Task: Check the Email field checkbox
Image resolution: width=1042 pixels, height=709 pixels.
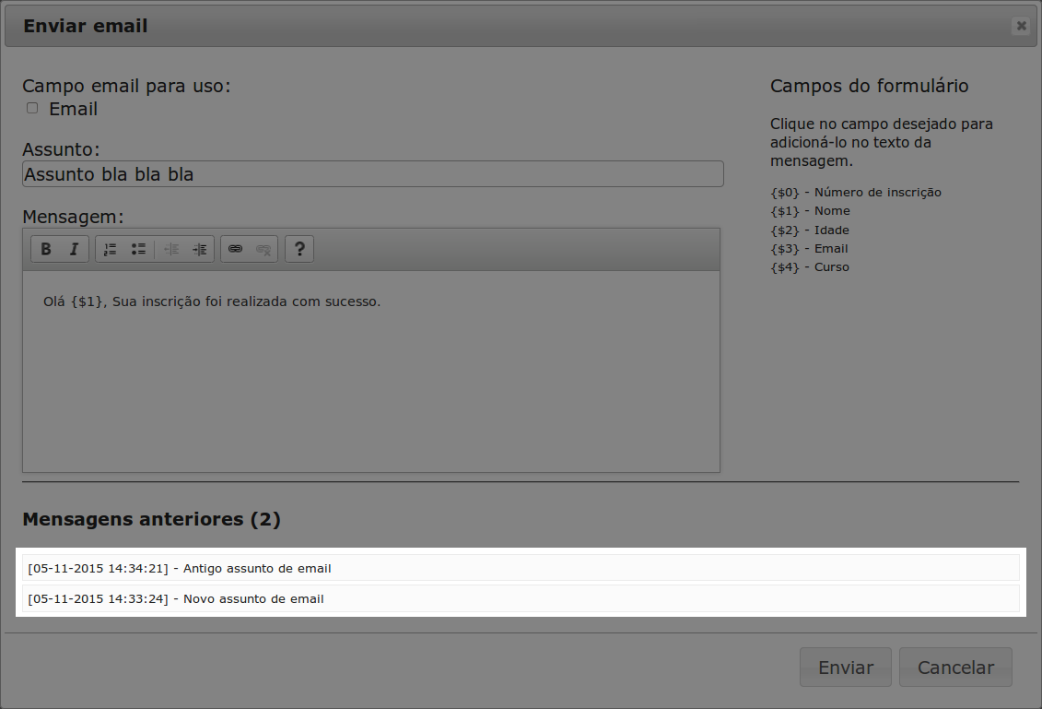Action: click(x=32, y=108)
